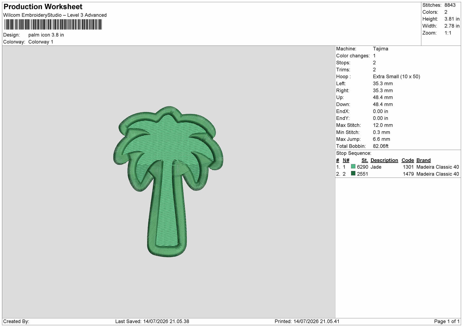Click the 'St.' column header
Viewport: 463px width, 327px height.
pyautogui.click(x=365, y=160)
